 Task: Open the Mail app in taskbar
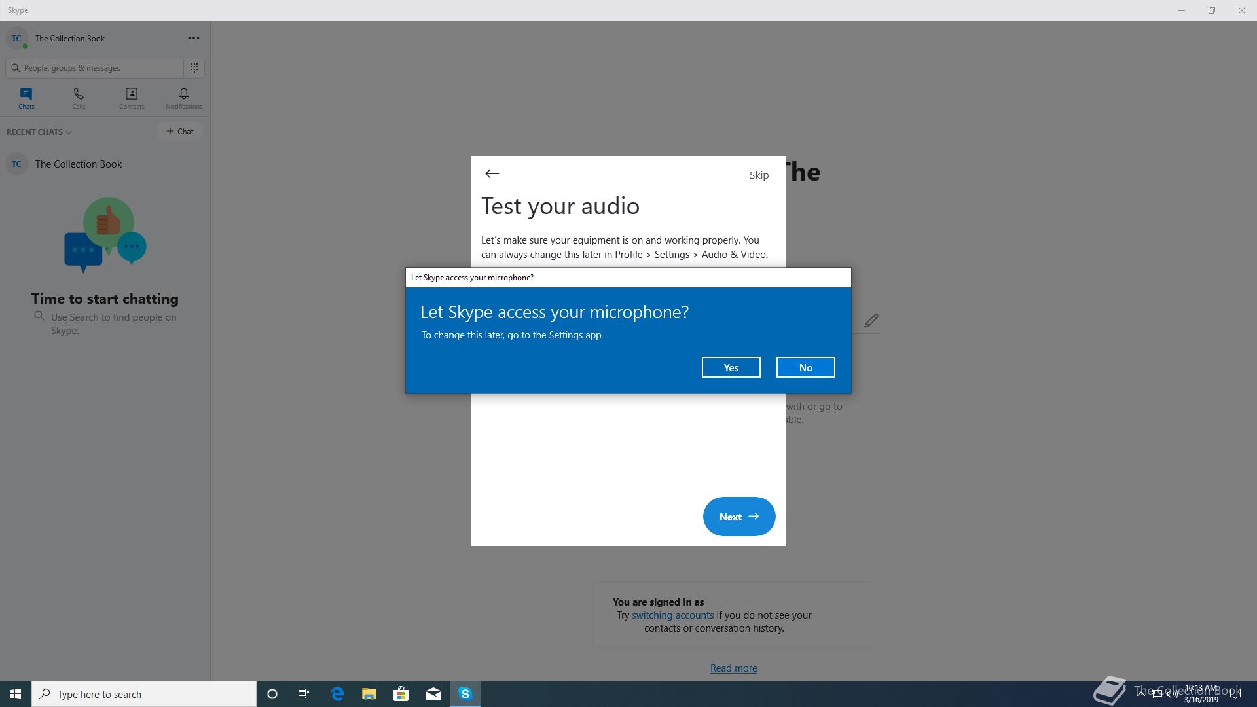tap(433, 694)
